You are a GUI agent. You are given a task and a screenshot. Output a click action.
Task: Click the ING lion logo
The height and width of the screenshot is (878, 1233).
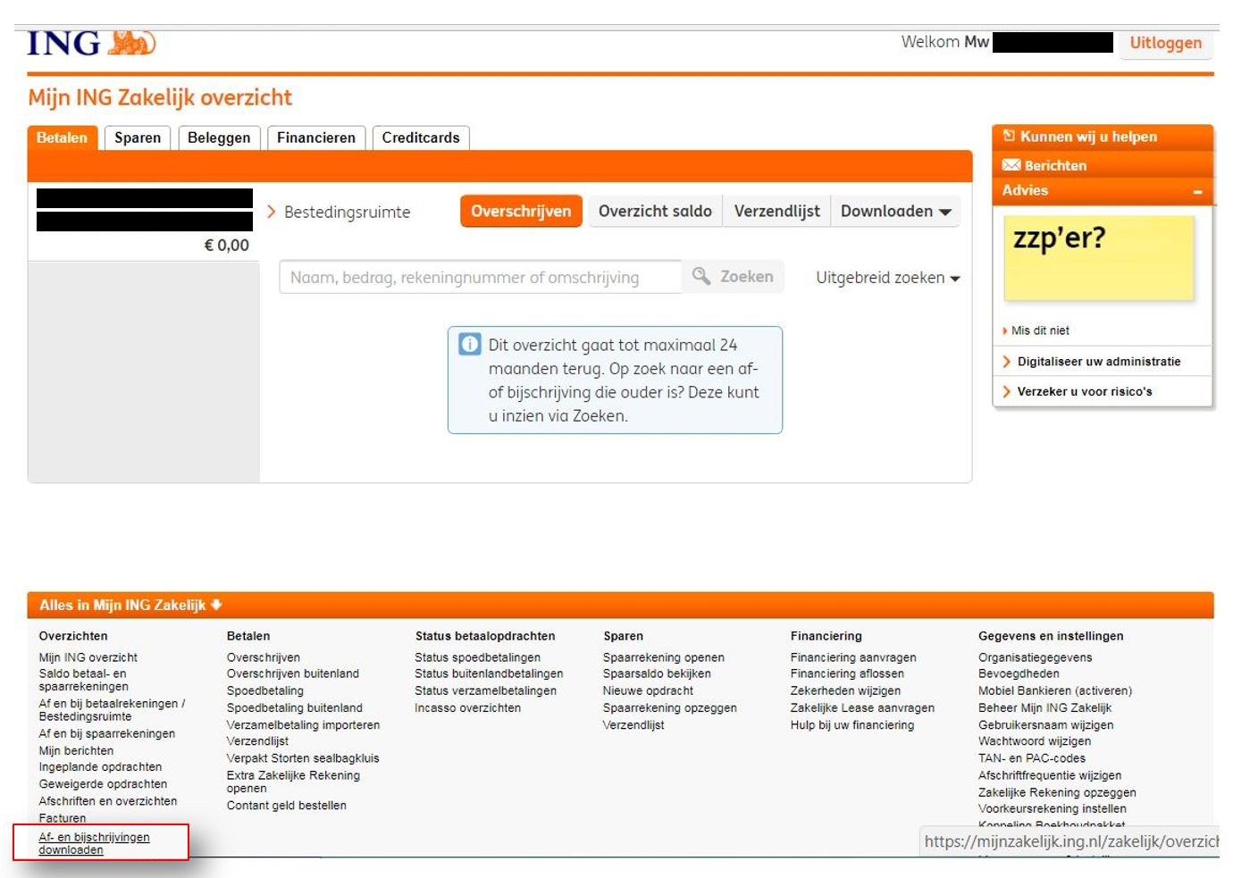(x=130, y=43)
